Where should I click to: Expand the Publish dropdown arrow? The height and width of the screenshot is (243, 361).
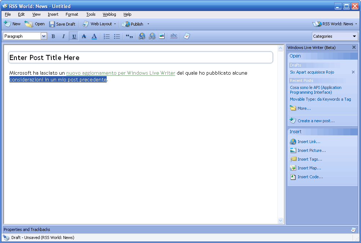click(x=148, y=24)
